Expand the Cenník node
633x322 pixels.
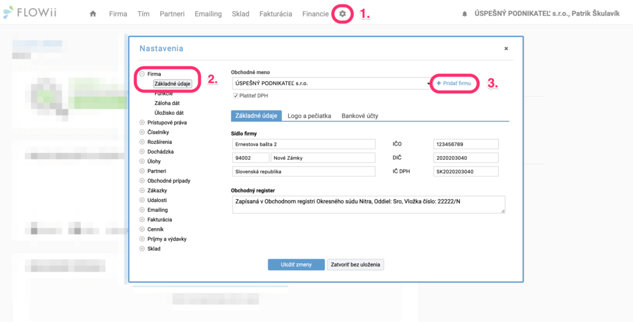tap(142, 229)
